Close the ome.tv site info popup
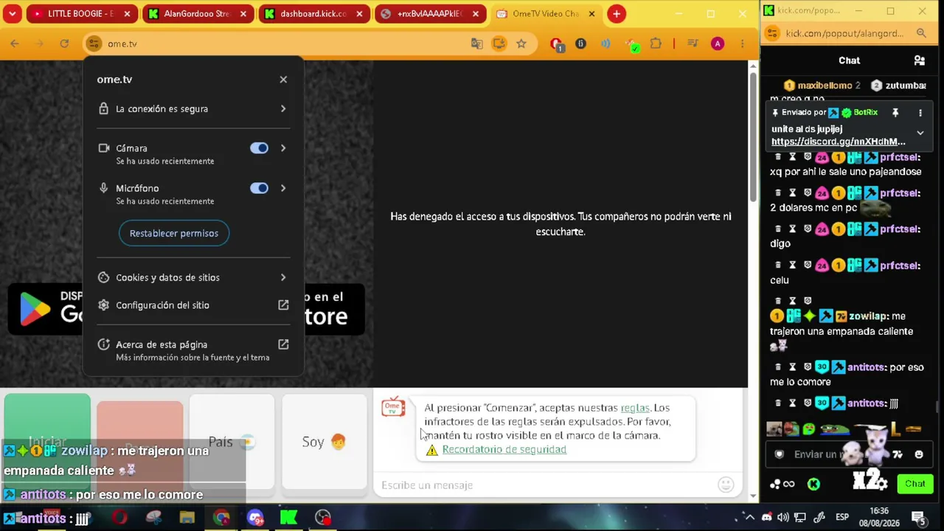 (283, 80)
